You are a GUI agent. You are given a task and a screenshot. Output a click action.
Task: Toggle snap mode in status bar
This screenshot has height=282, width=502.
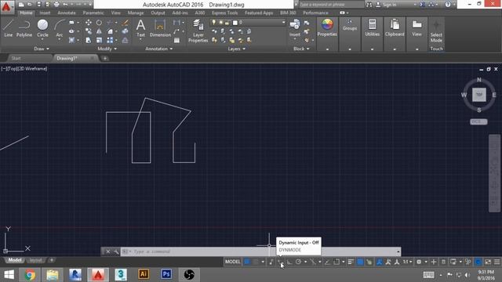coord(255,262)
